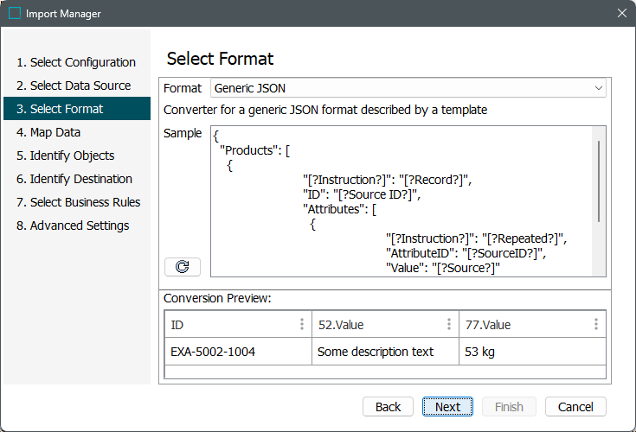Open the 77.Value column options menu
Screen dimensions: 636x432
[x=596, y=325]
